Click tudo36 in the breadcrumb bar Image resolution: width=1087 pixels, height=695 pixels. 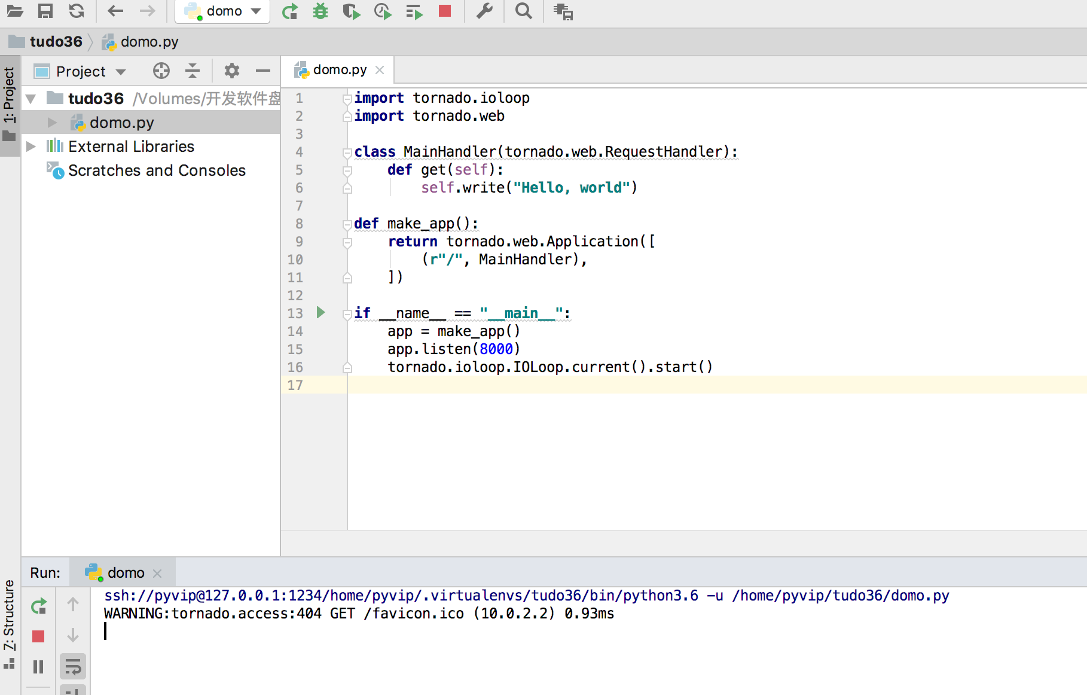click(56, 42)
